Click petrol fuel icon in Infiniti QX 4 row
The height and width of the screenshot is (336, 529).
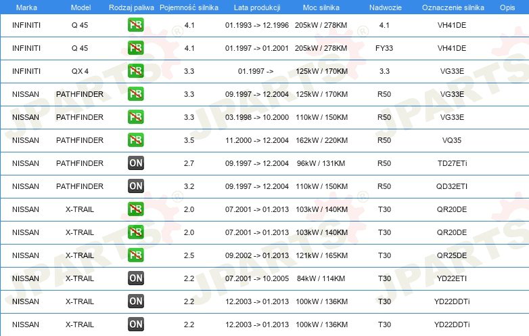(135, 71)
